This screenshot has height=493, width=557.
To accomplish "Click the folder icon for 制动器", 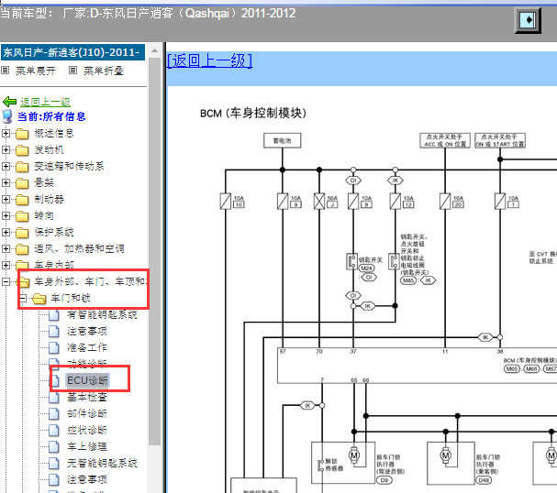I will pos(22,200).
